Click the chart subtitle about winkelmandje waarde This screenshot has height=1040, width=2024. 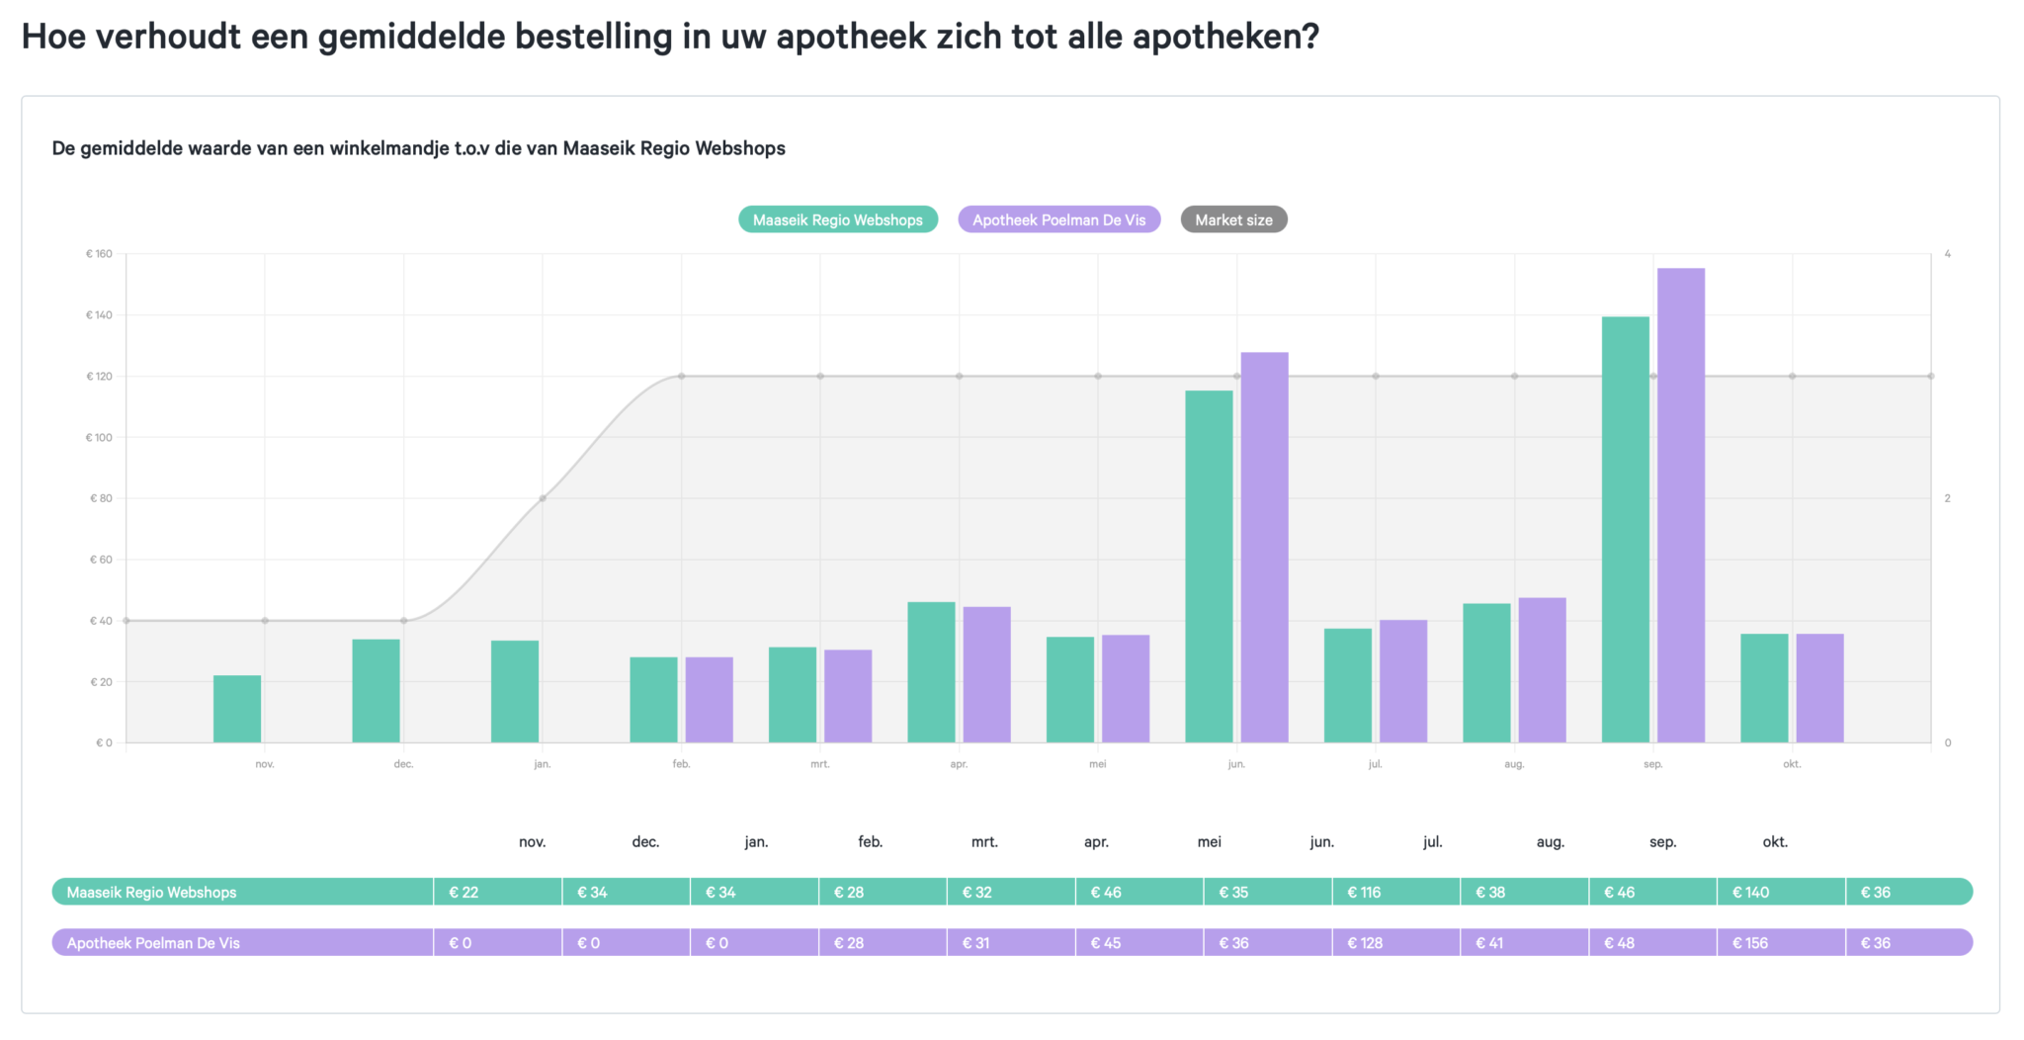[418, 147]
